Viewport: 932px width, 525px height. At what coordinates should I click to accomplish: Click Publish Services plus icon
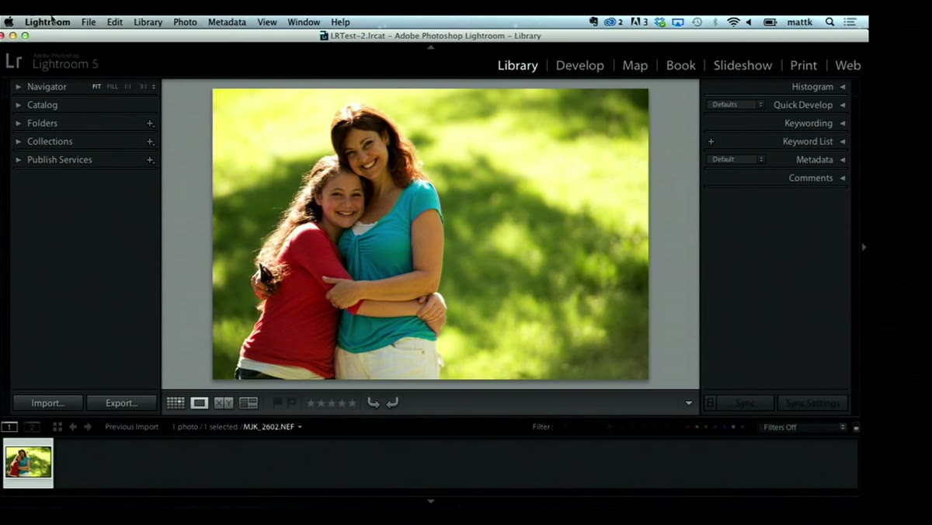[x=150, y=160]
